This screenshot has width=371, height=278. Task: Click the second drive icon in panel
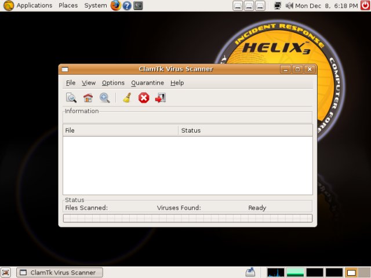point(249,6)
